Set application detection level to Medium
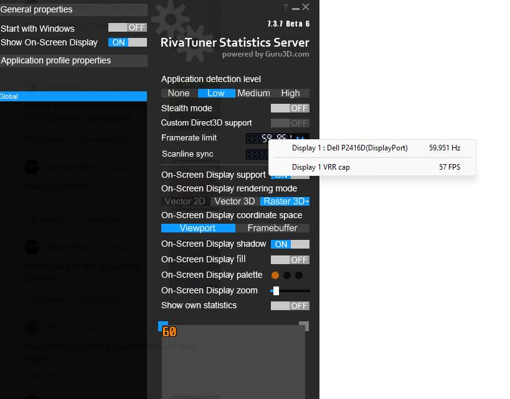 coord(253,93)
